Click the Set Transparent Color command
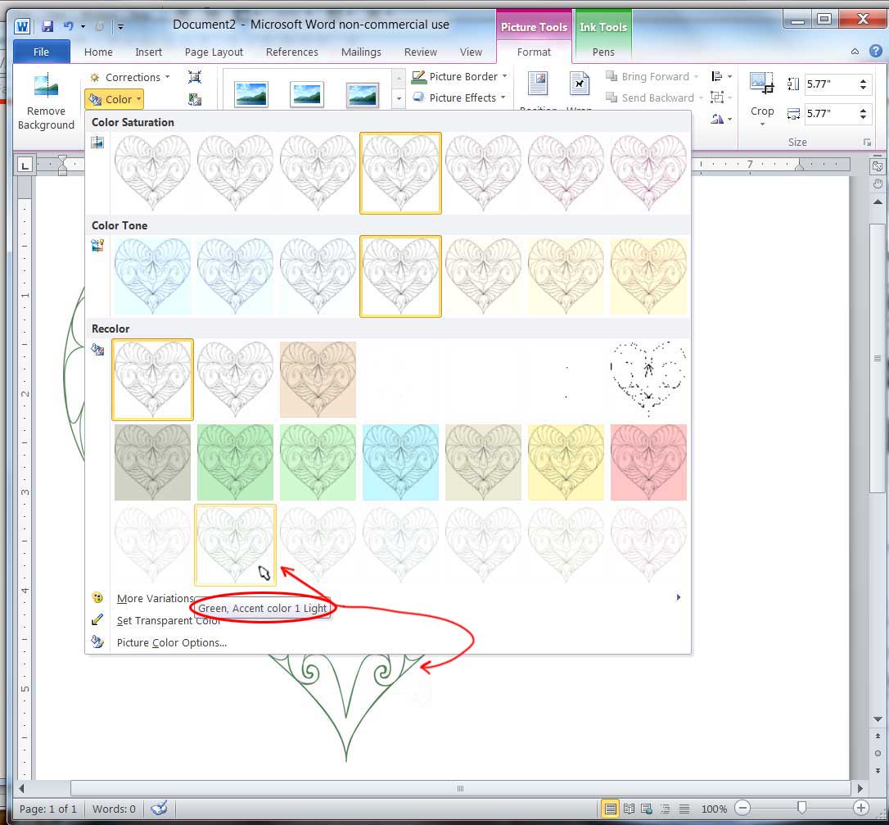 click(169, 620)
